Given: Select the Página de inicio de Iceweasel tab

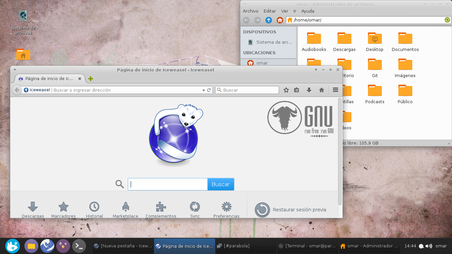Looking at the screenshot, I should tap(50, 79).
